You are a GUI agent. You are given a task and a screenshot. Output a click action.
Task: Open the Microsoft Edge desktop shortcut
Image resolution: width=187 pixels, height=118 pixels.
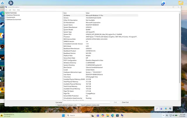click(x=2, y=14)
